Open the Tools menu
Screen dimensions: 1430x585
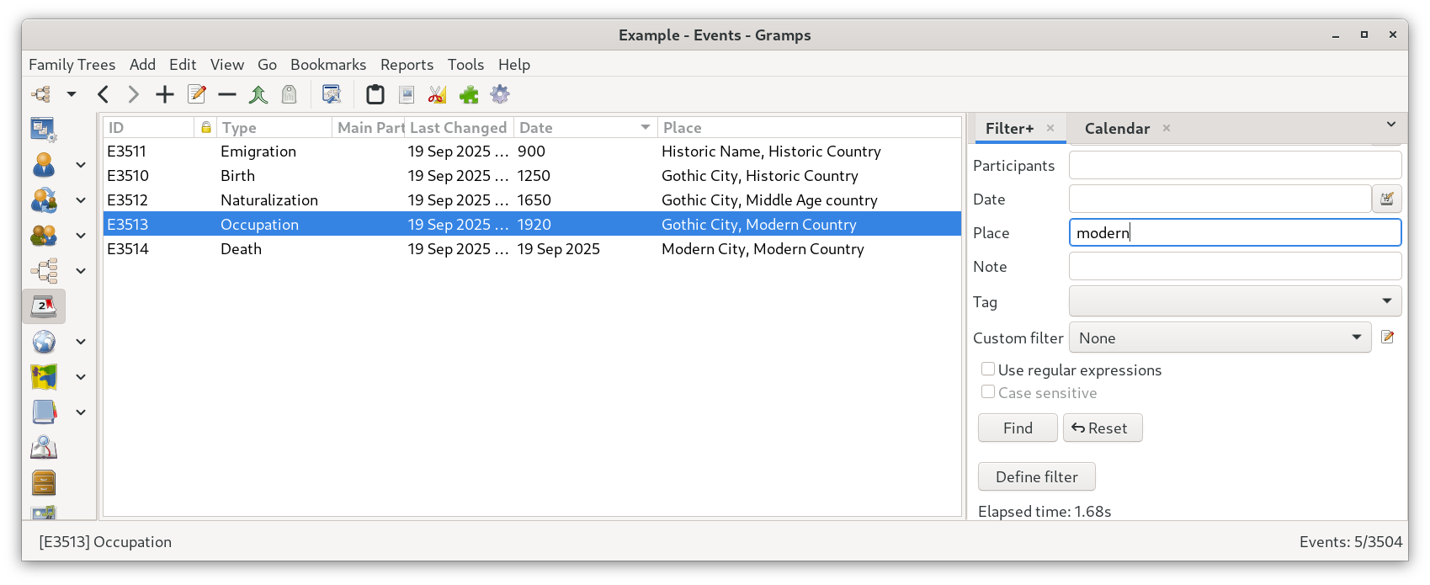[x=465, y=65]
